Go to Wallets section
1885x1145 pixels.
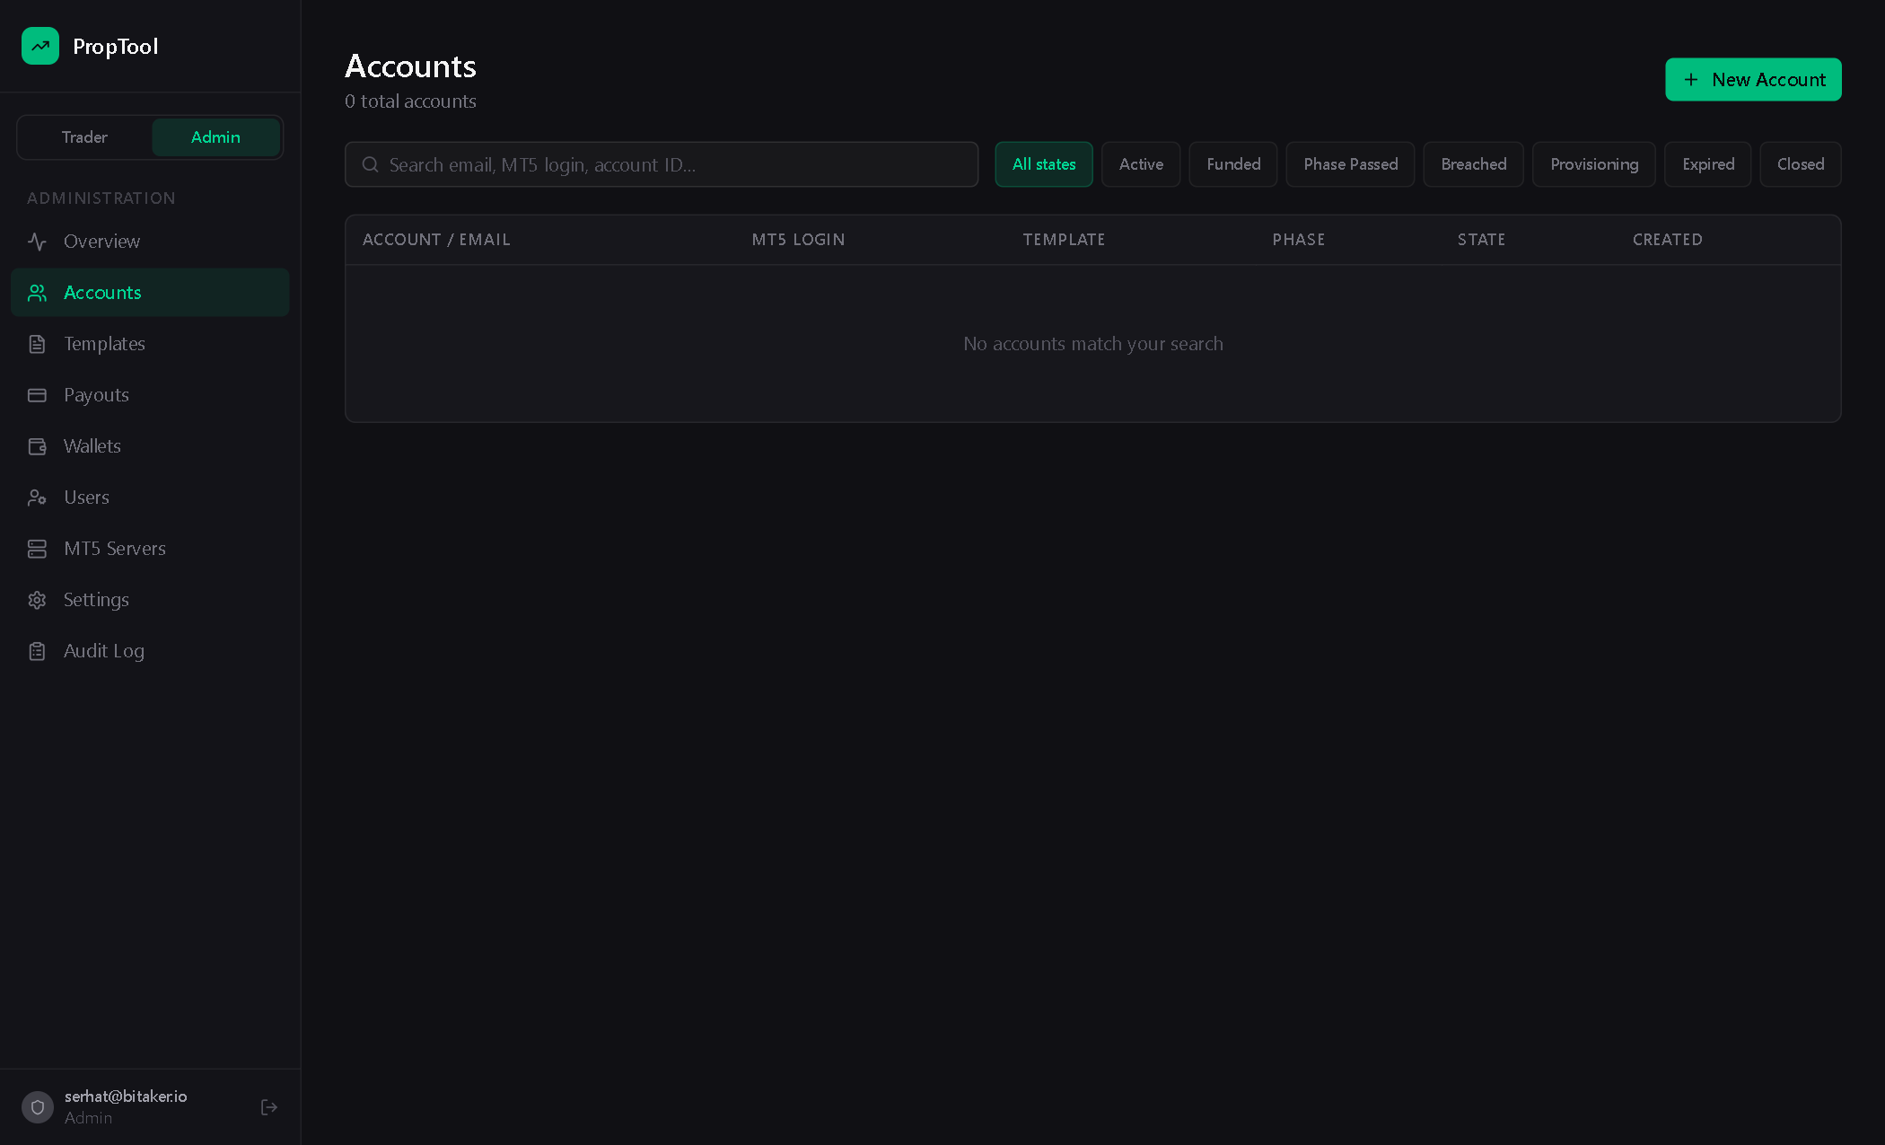[x=150, y=446]
